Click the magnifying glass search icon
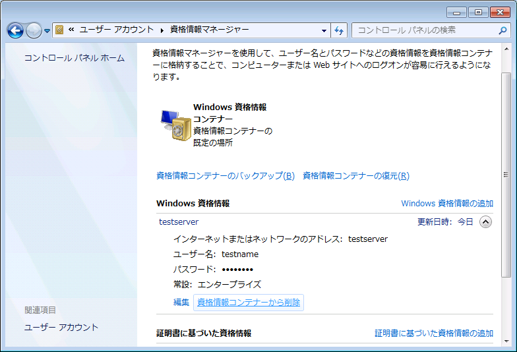Screen dimensions: 517x352 coord(502,30)
